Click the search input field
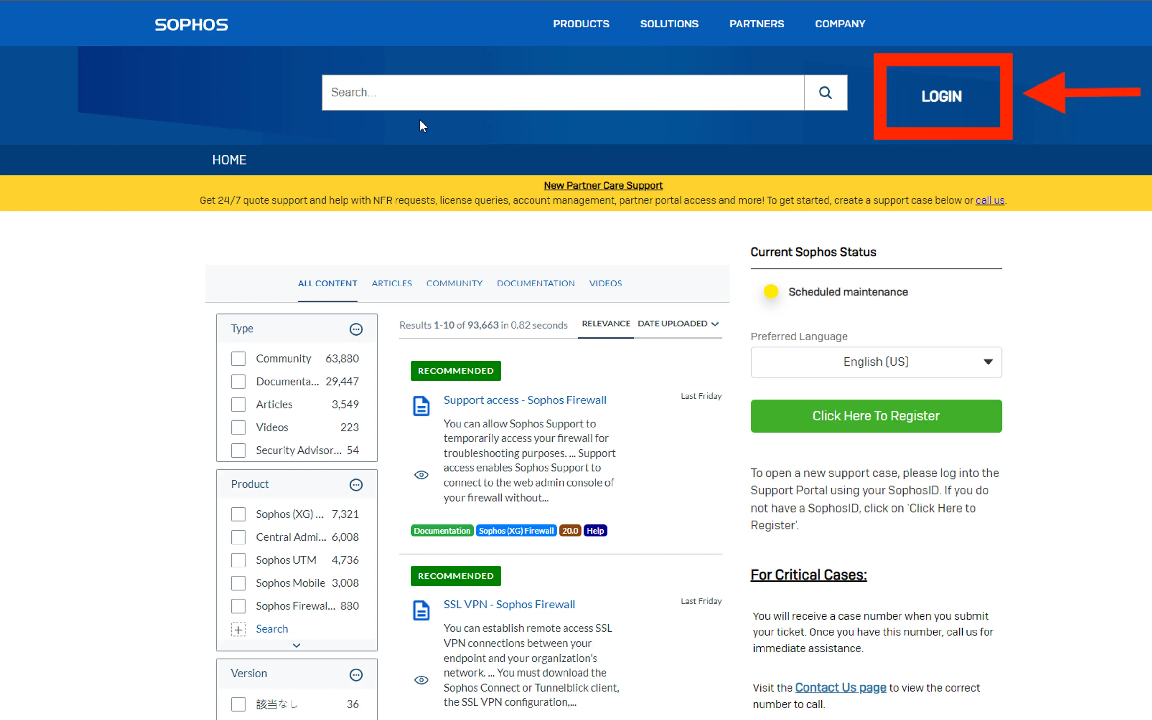This screenshot has height=720, width=1152. [x=563, y=92]
